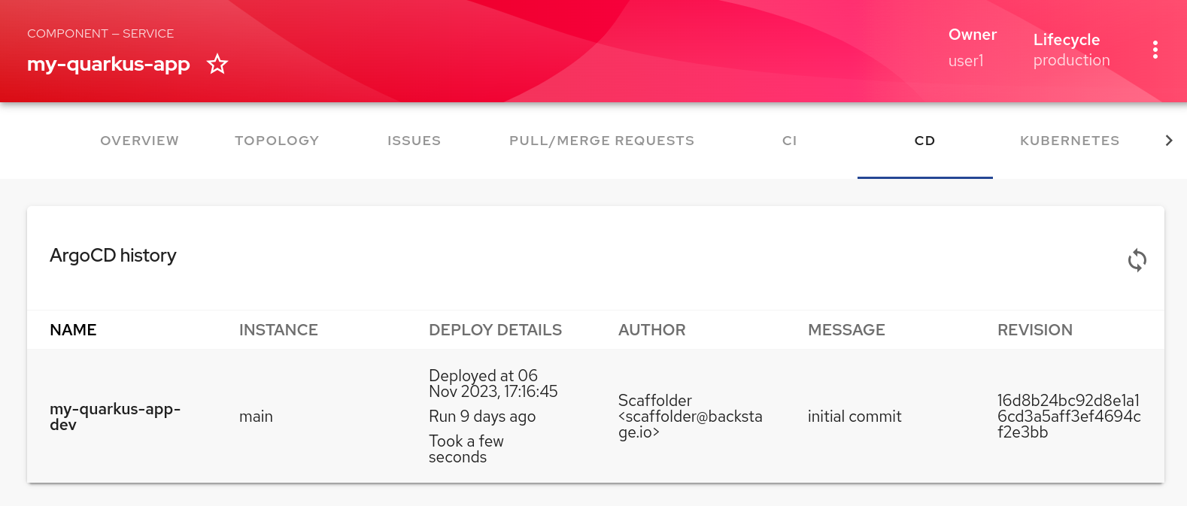Image resolution: width=1187 pixels, height=506 pixels.
Task: Open owner user1 link
Action: pos(966,61)
